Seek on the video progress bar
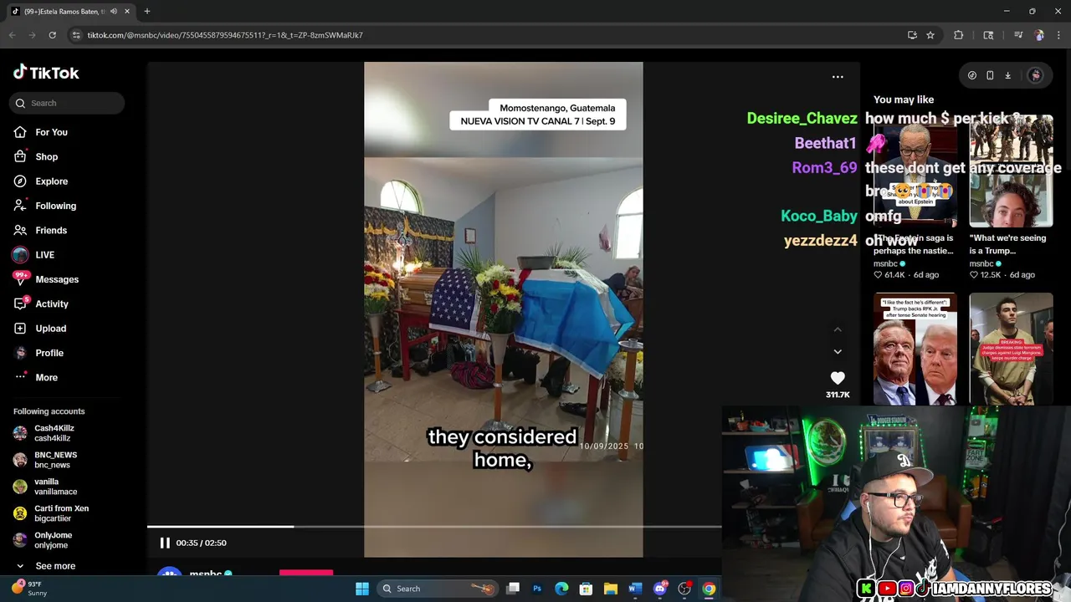 [x=434, y=526]
